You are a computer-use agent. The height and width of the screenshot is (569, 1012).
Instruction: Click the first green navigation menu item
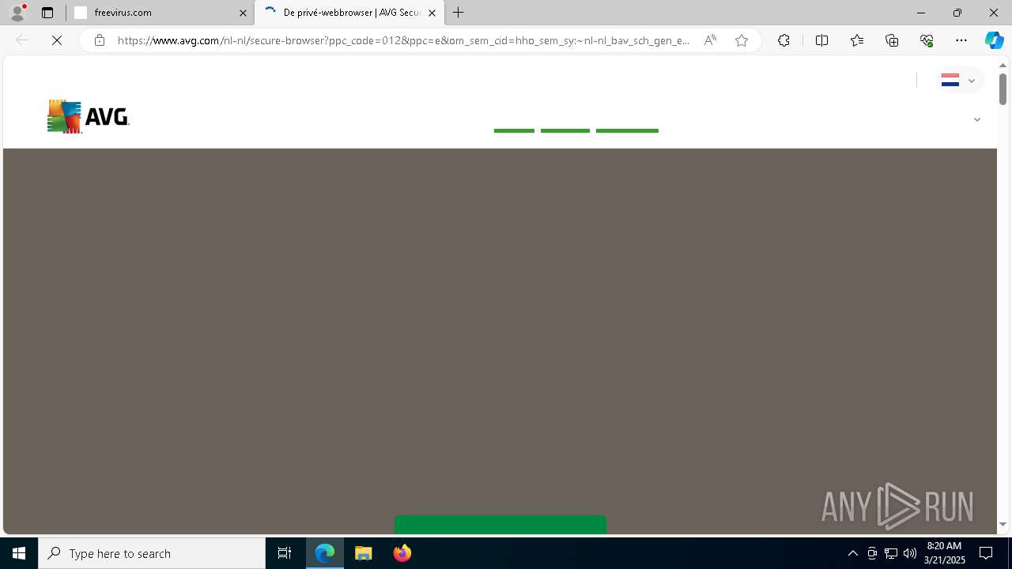pos(514,130)
